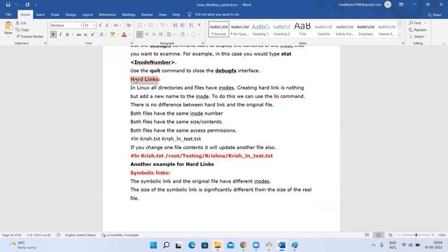Click the Replace button
Viewport: 448px width, 252px height.
click(418, 29)
